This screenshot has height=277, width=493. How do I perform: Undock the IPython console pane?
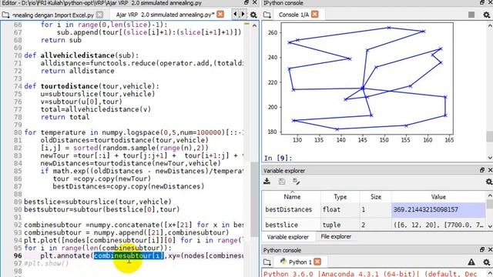(x=482, y=3)
